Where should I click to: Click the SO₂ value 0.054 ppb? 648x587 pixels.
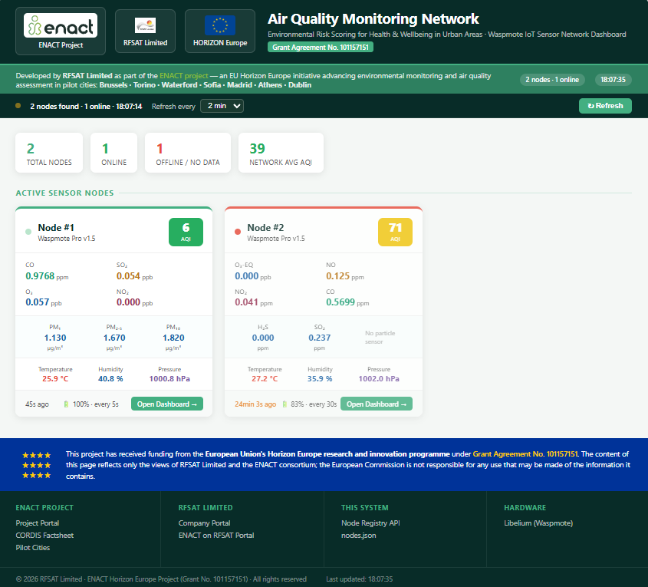pyautogui.click(x=134, y=276)
